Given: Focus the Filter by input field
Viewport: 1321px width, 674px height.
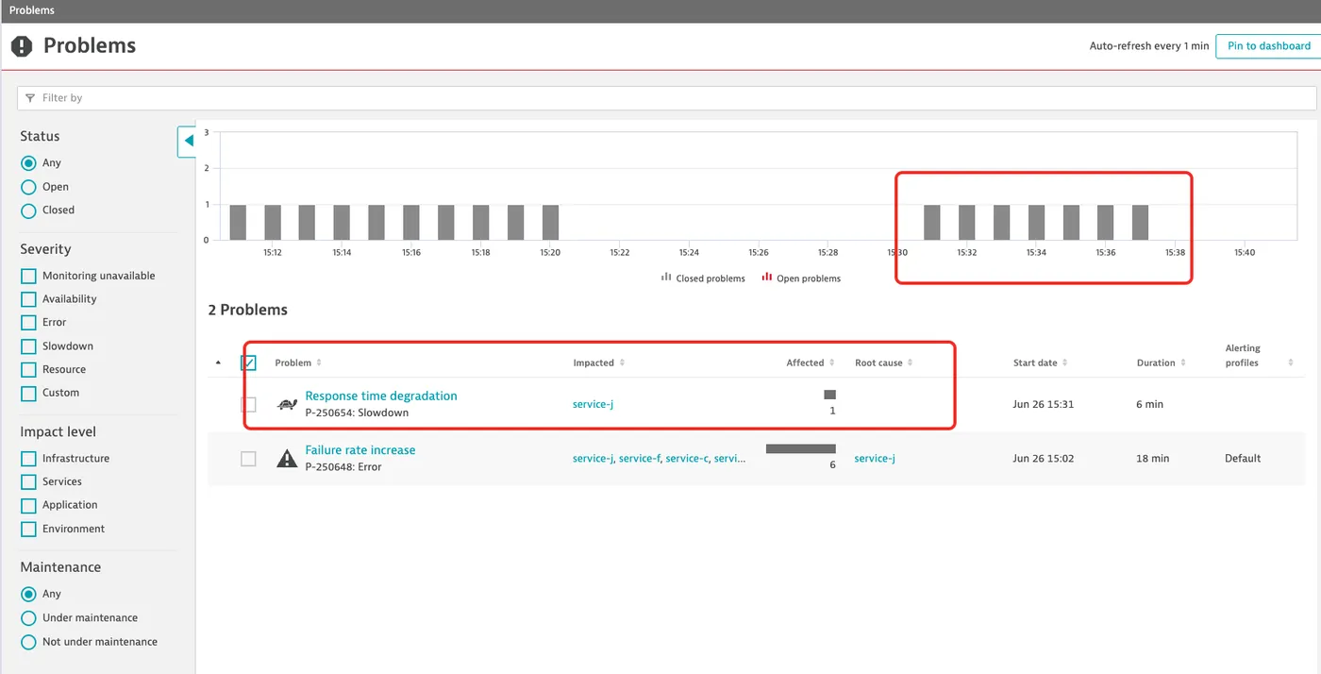Looking at the screenshot, I should pyautogui.click(x=666, y=98).
